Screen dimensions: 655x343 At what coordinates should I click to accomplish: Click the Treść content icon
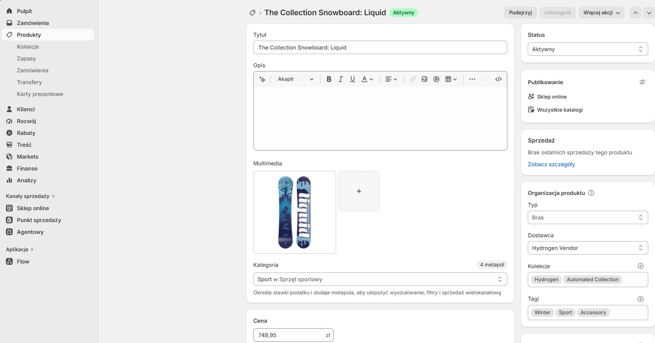tap(9, 145)
